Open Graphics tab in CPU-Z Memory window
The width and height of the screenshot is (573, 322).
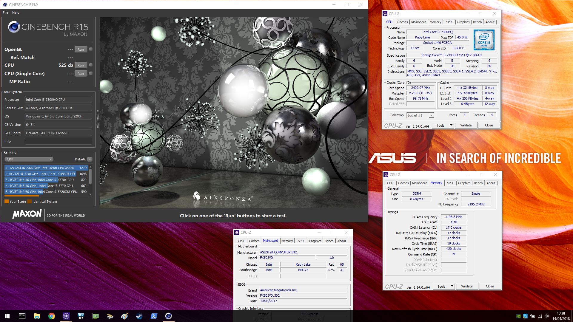pyautogui.click(x=464, y=183)
